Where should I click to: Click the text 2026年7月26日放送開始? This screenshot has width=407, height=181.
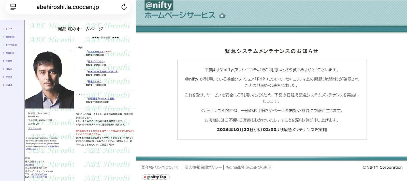coord(97,102)
